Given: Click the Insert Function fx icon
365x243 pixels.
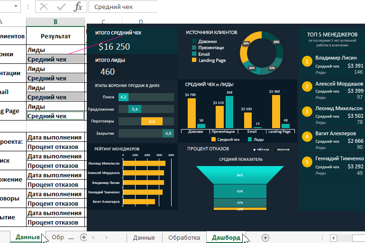Looking at the screenshot, I should 78,7.
